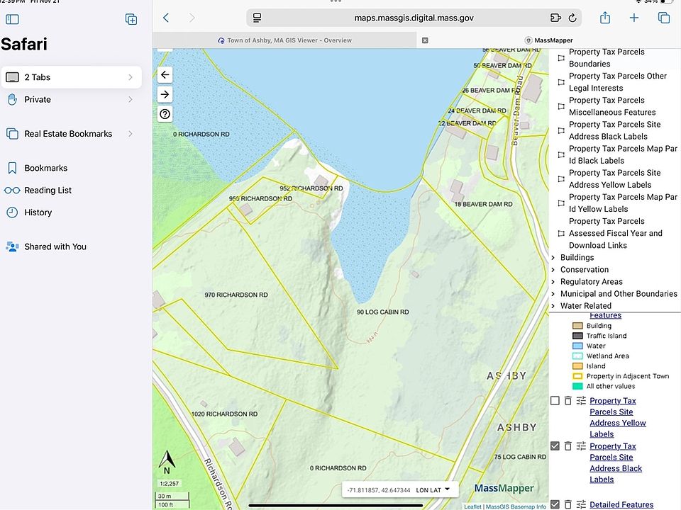Go to next map extent
This screenshot has width=681, height=510.
(x=165, y=94)
